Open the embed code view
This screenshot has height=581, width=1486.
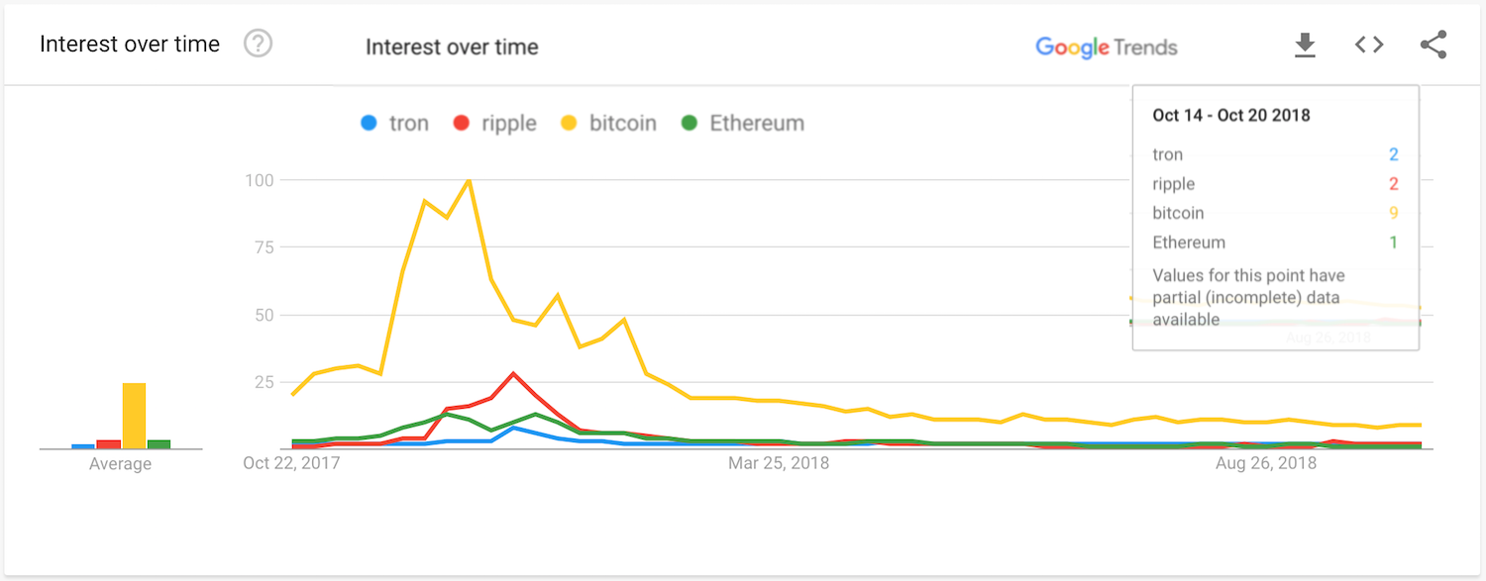1369,45
